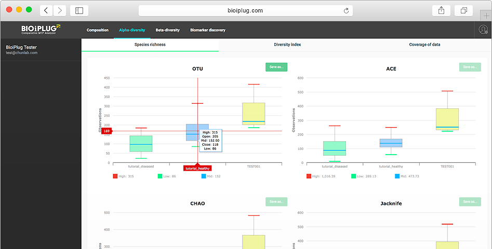Select the tutorial_diseased box in ACE chart
This screenshot has width=492, height=249.
tap(335, 148)
